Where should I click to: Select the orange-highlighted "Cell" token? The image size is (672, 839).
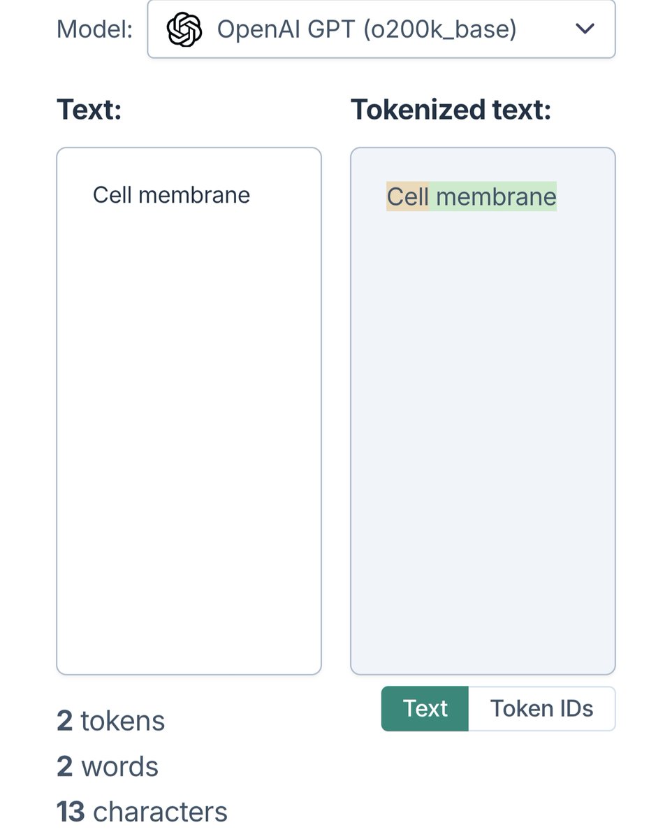tap(407, 197)
